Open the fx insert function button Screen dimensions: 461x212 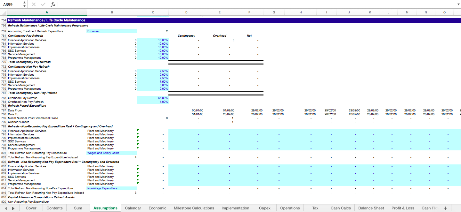coord(53,4)
